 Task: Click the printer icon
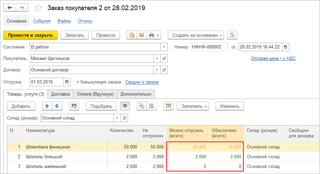(x=152, y=35)
